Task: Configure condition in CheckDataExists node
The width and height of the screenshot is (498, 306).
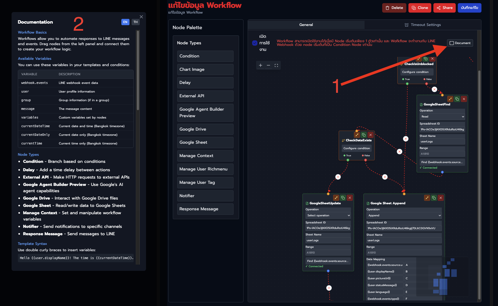Action: coord(356,148)
